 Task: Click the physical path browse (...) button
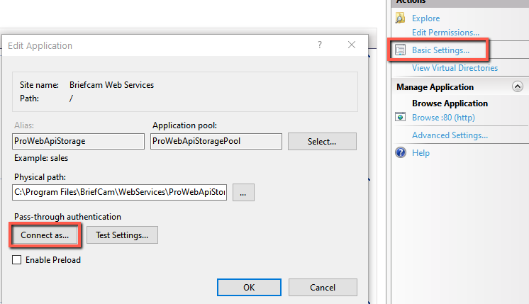click(243, 193)
